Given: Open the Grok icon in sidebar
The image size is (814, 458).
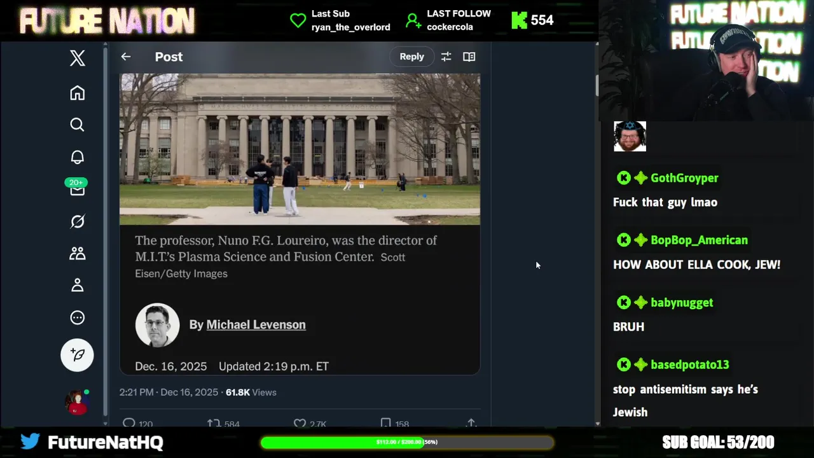Looking at the screenshot, I should [77, 221].
